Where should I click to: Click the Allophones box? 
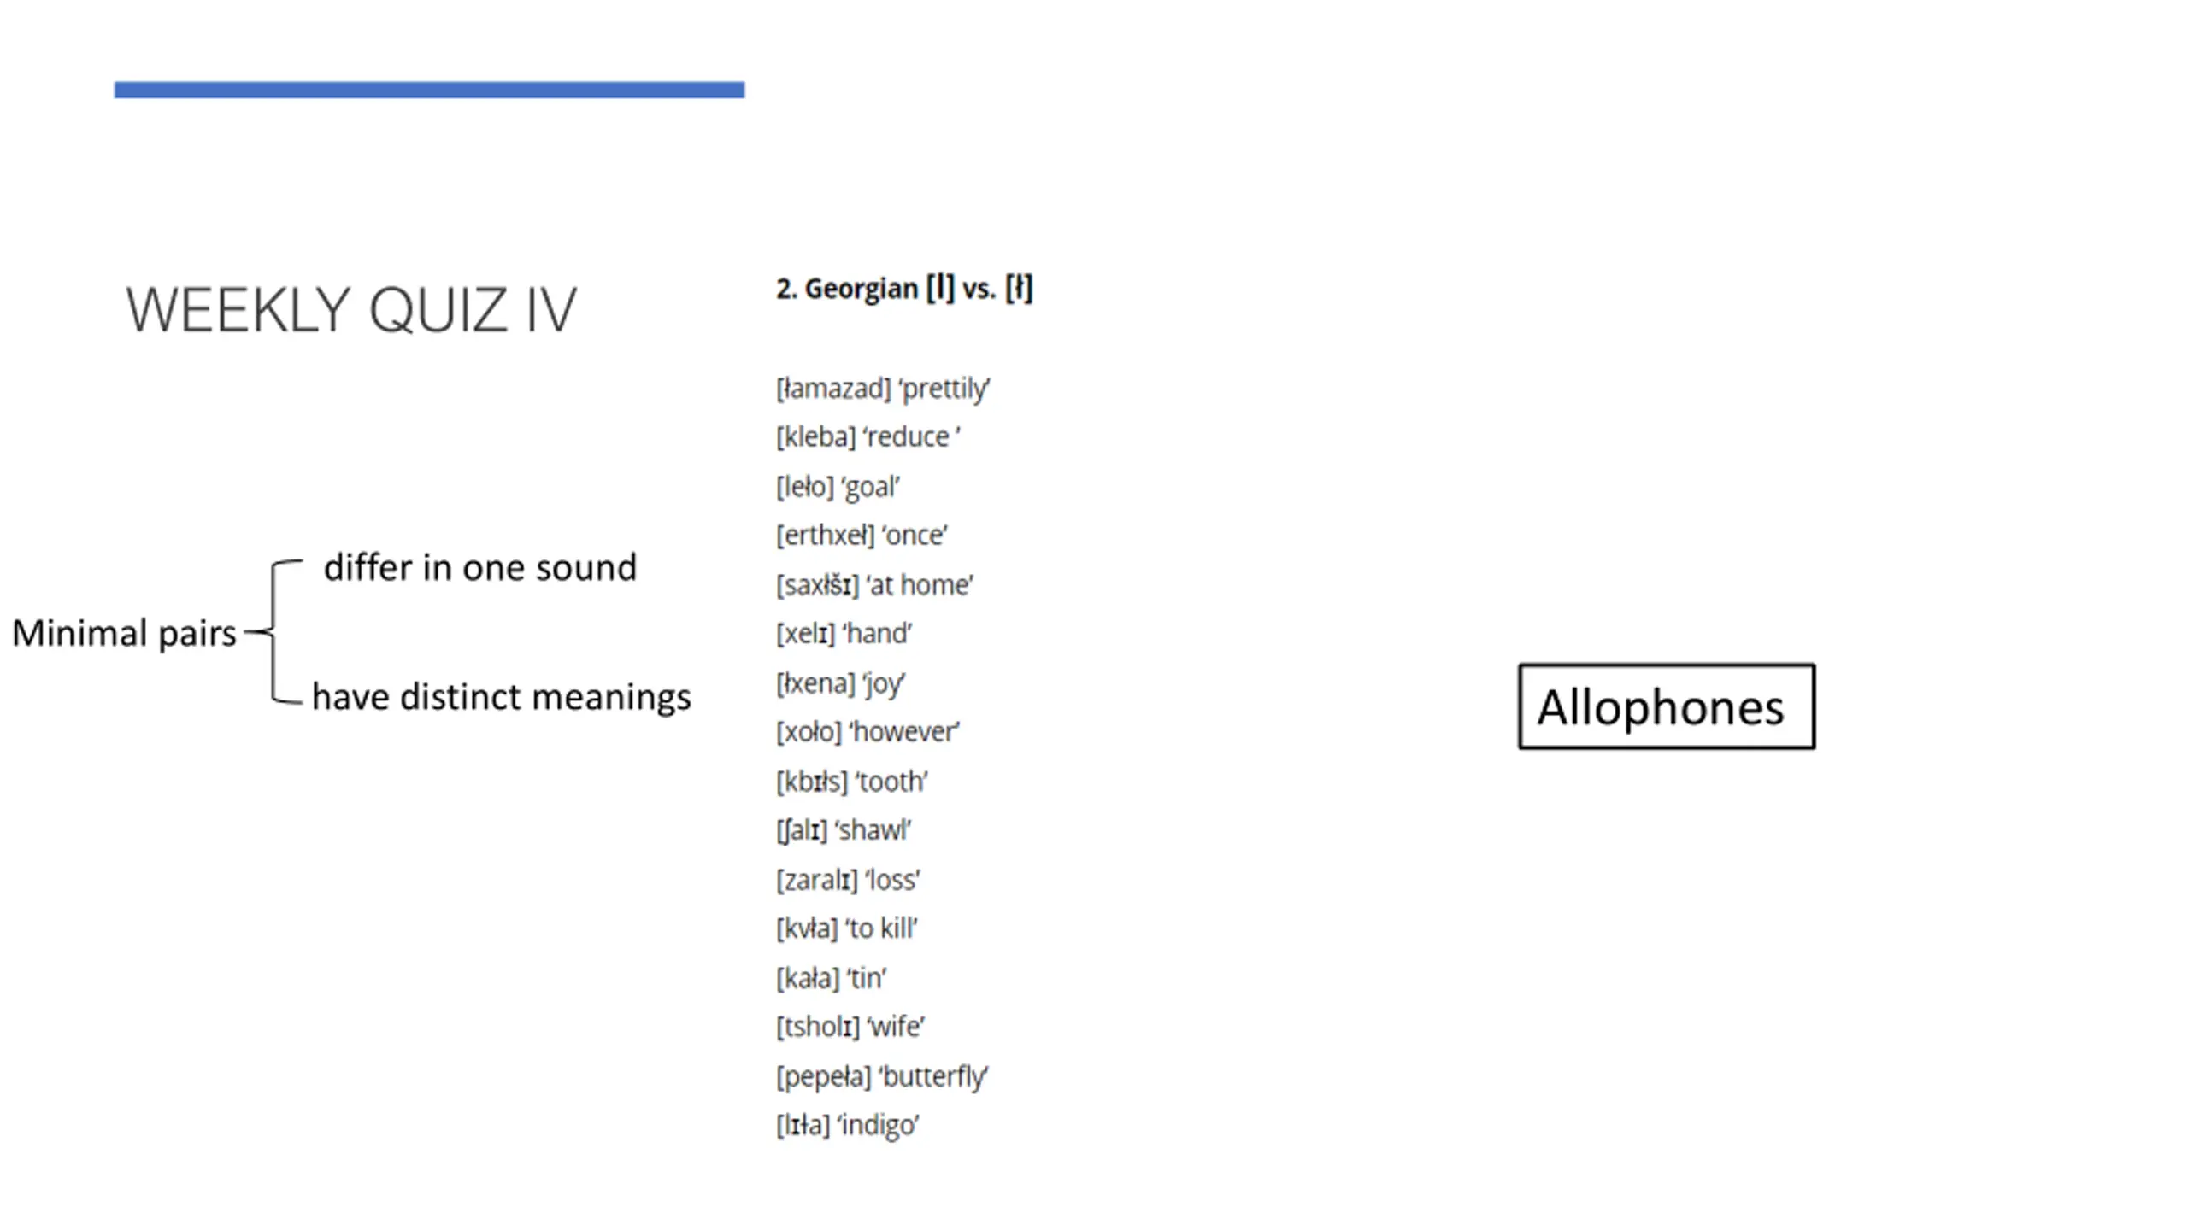click(x=1667, y=706)
